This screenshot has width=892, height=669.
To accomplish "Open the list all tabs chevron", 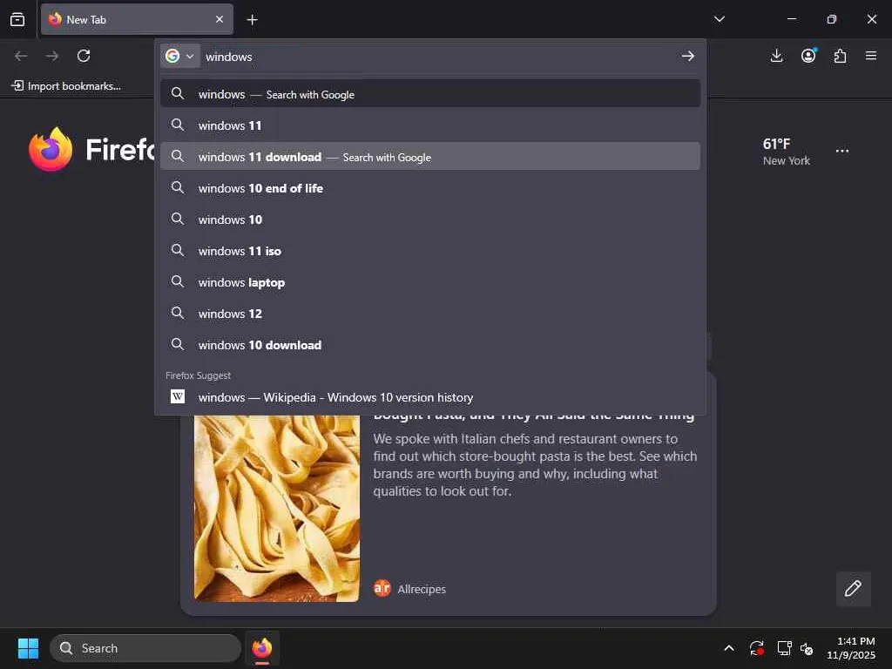I will 719,19.
